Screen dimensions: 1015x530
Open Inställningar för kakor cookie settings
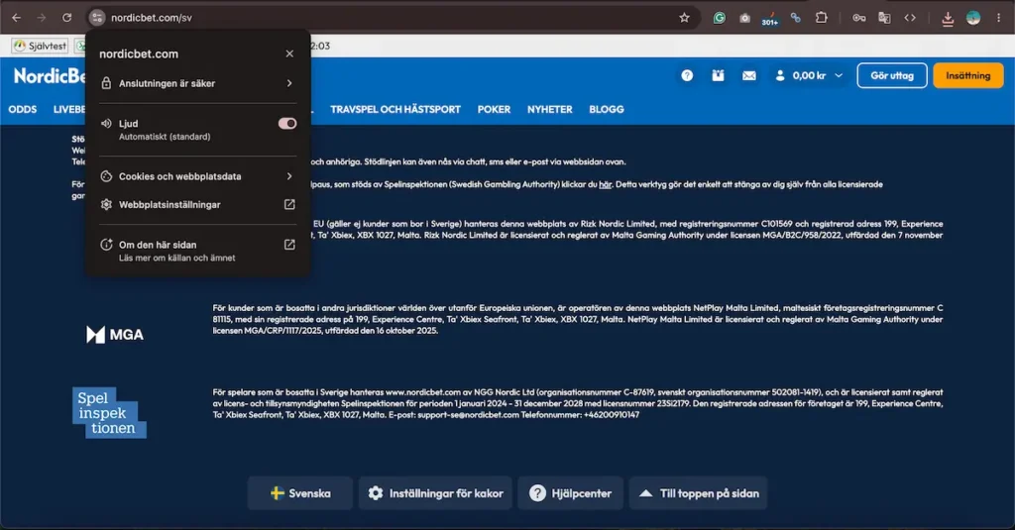(x=436, y=493)
